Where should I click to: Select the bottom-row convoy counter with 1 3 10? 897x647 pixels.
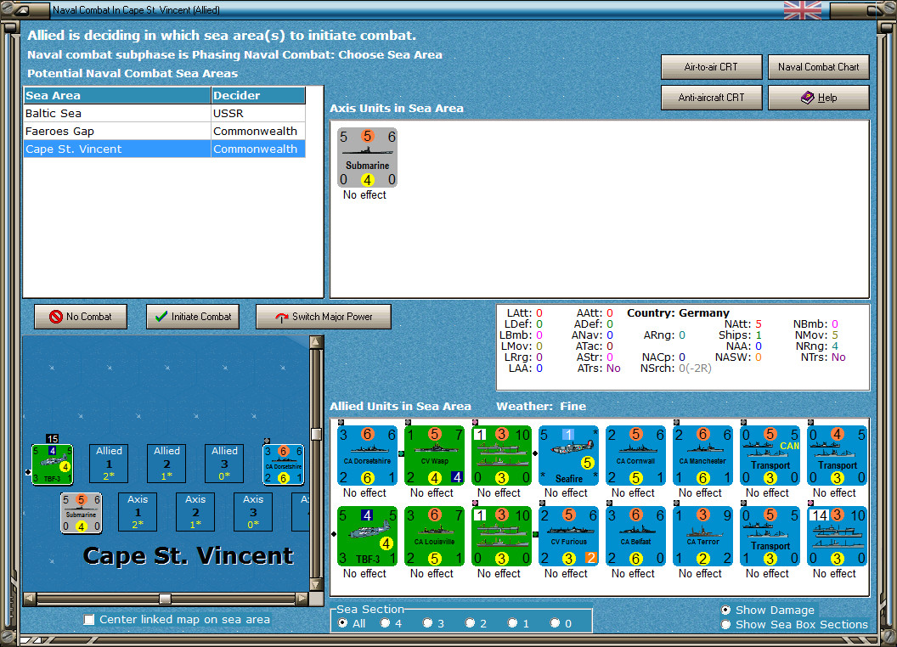(x=501, y=536)
